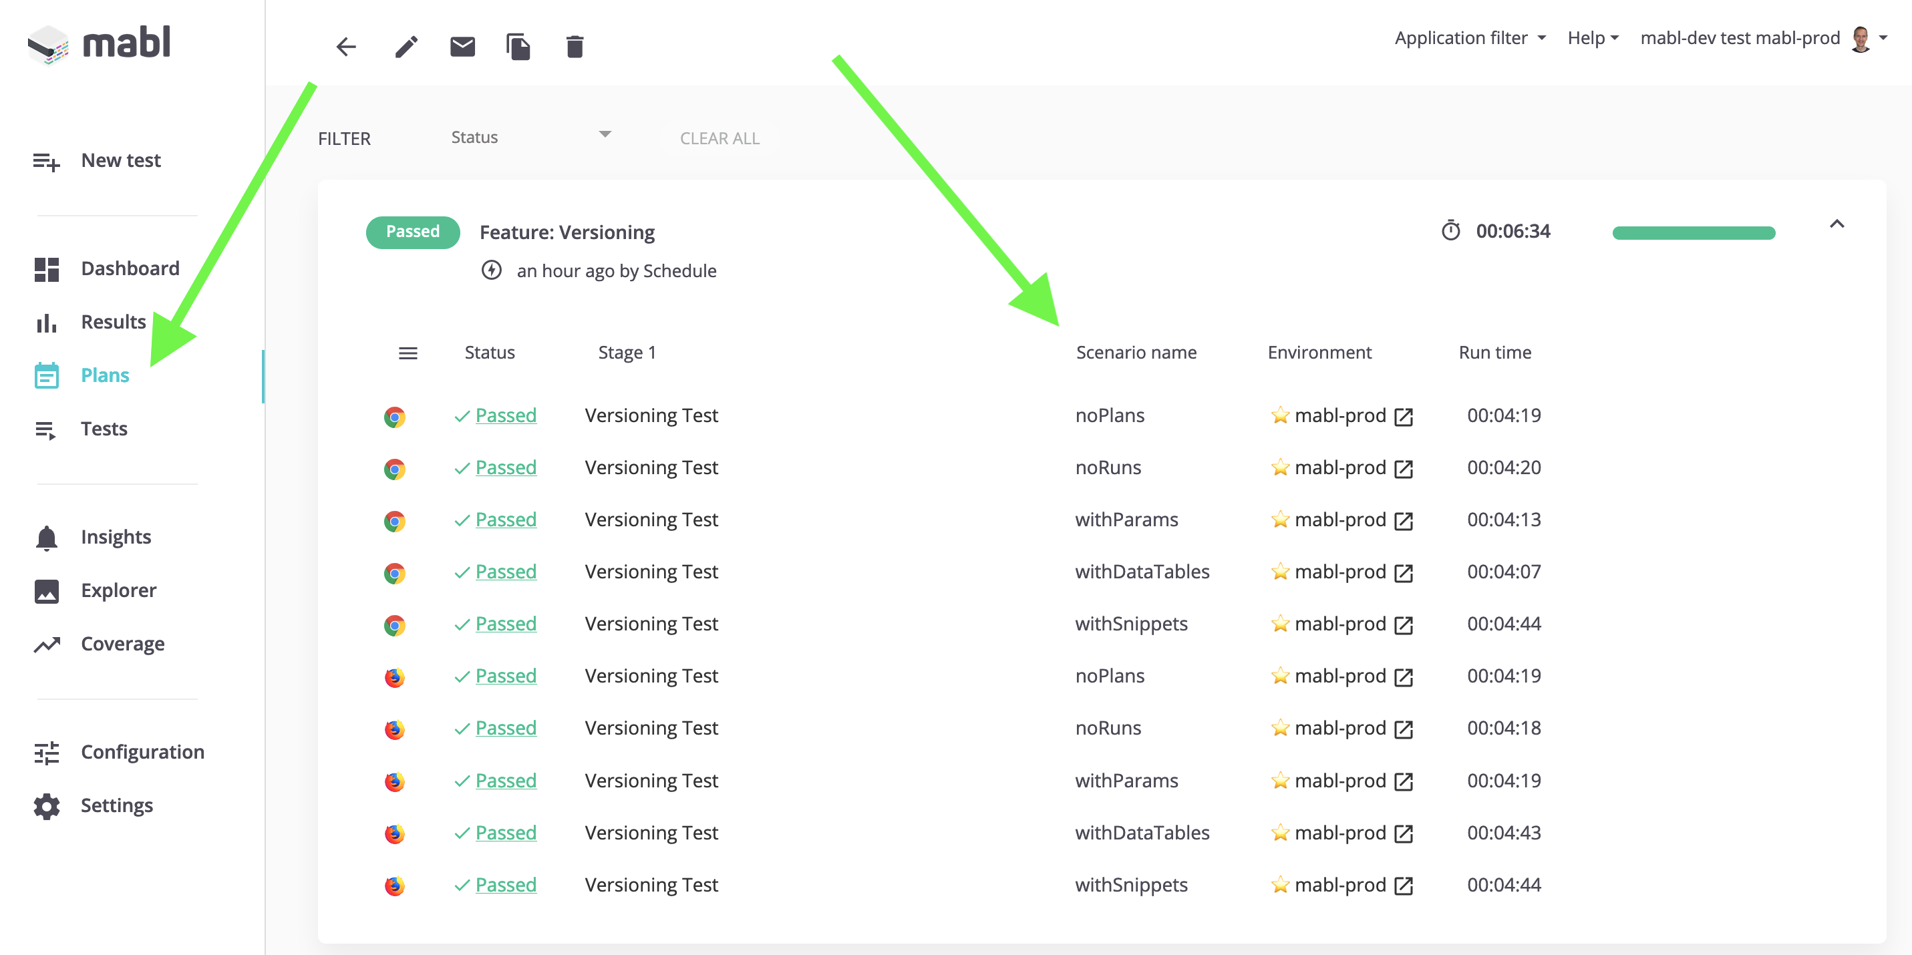Click the email envelope icon

(x=462, y=47)
